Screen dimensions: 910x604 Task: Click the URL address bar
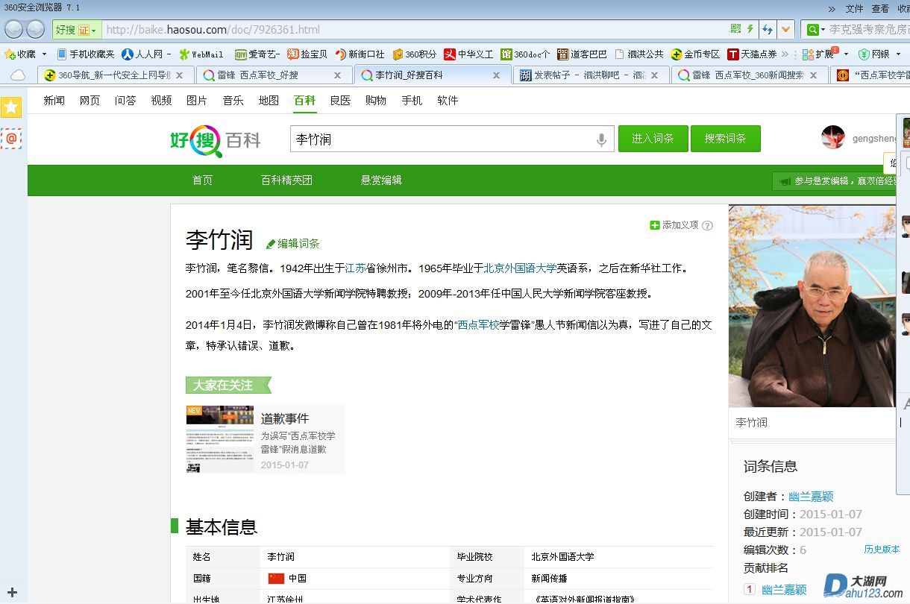pos(415,30)
